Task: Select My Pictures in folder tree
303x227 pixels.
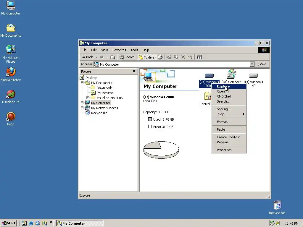Action: coord(105,93)
